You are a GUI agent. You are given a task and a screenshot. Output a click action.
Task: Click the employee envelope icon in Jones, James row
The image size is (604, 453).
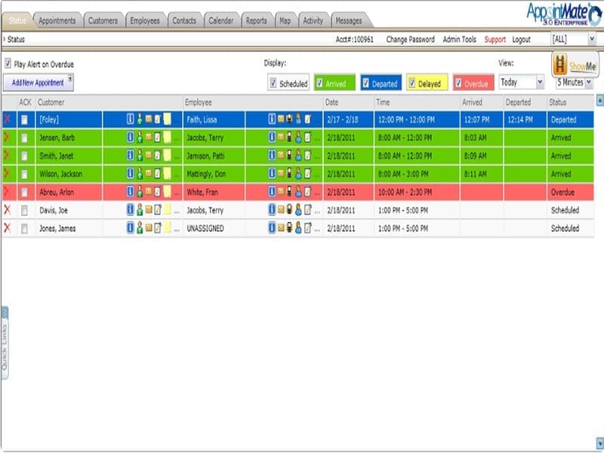[x=281, y=228]
